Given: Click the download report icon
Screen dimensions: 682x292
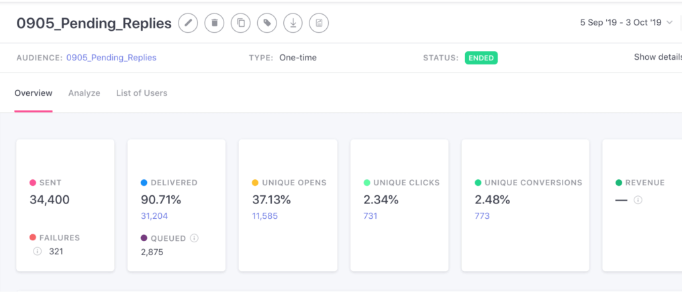Looking at the screenshot, I should (x=293, y=23).
